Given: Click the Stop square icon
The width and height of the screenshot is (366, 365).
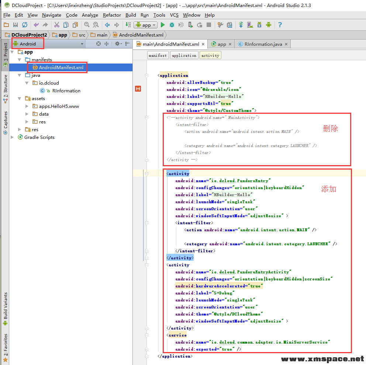Looking at the screenshot, I should pyautogui.click(x=209, y=25).
